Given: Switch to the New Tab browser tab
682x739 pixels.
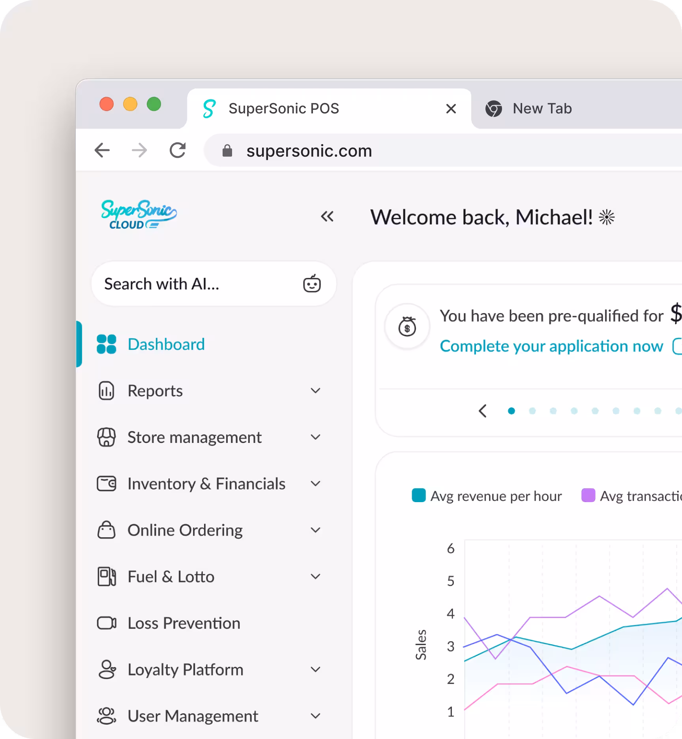Looking at the screenshot, I should [577, 109].
